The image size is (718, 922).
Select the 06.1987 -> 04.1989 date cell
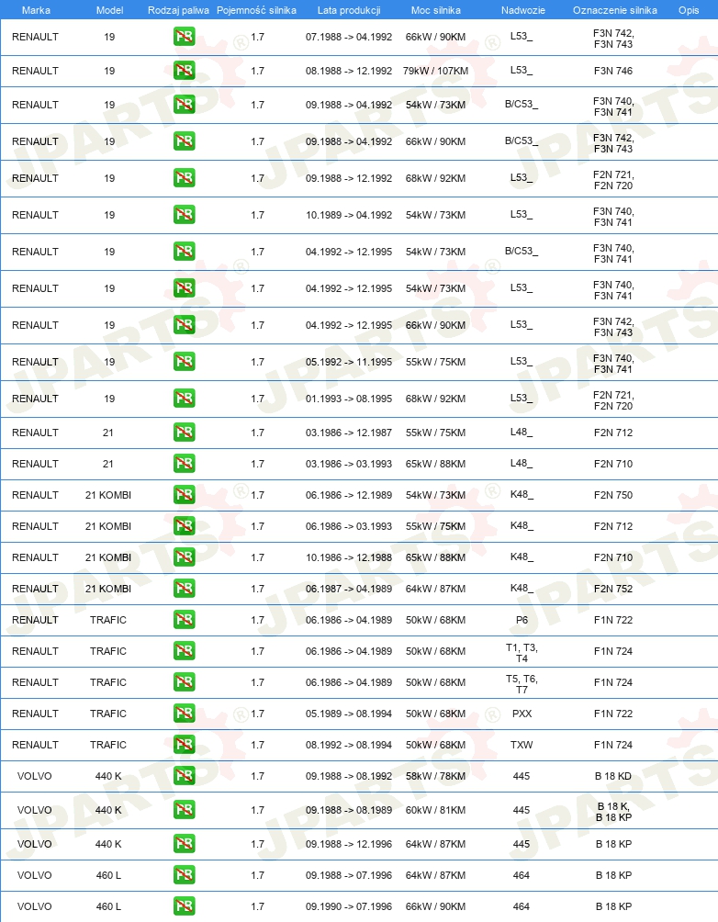tap(349, 588)
